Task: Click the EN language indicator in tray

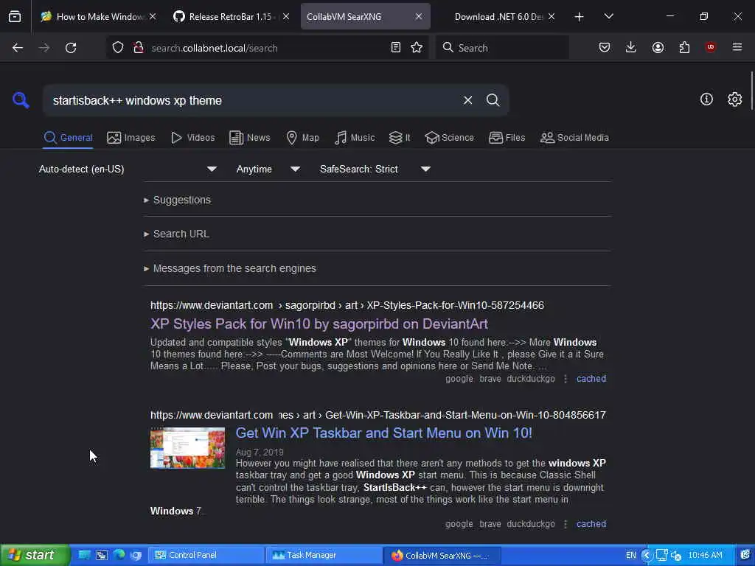Action: tap(631, 555)
